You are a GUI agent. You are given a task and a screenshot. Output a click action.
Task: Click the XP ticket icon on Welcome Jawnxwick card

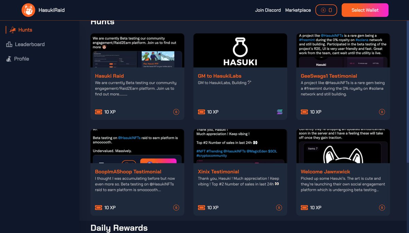click(304, 207)
